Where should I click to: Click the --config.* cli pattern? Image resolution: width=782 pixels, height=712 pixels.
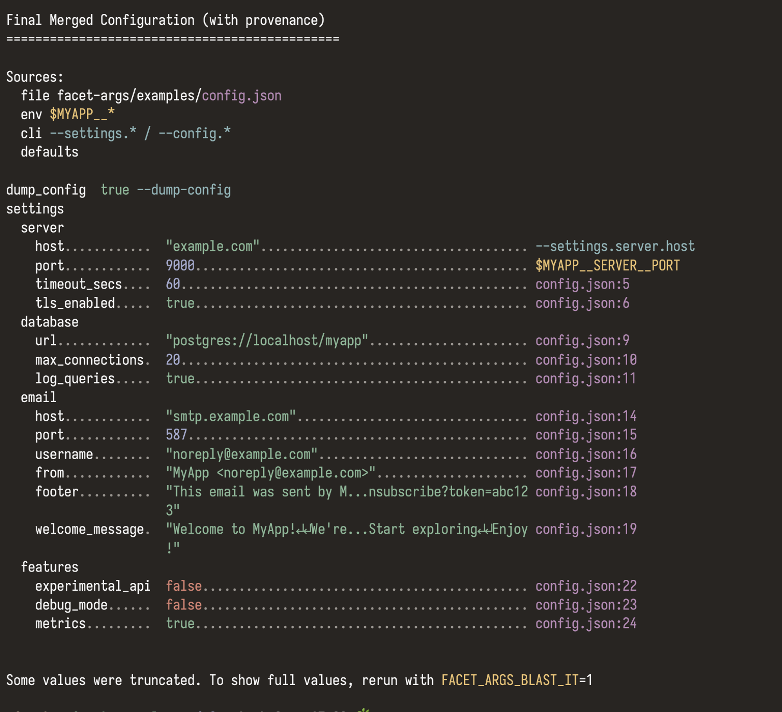coord(194,133)
